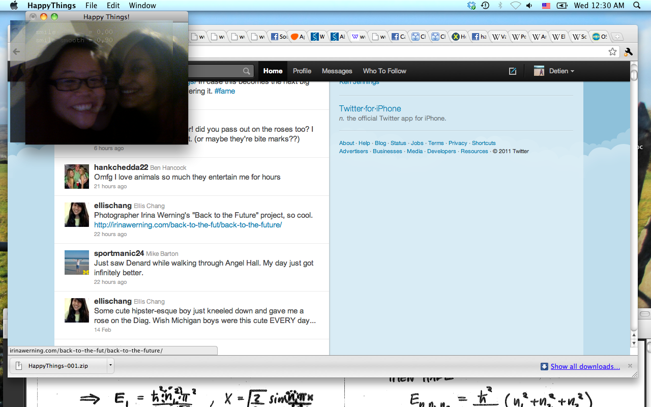Bookmark this page with the star icon
This screenshot has width=651, height=407.
tap(612, 51)
